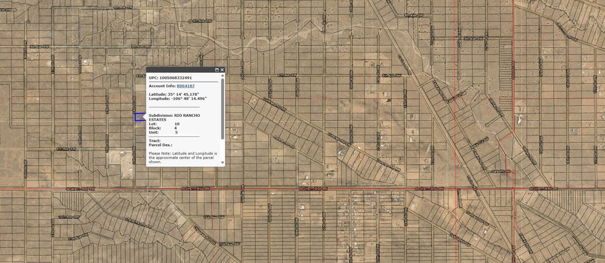The image size is (605, 263).
Task: Click the Lot: 10 row
Action: click(x=164, y=124)
